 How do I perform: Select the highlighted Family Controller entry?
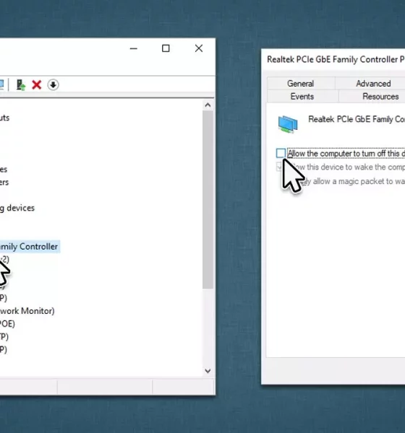(29, 246)
